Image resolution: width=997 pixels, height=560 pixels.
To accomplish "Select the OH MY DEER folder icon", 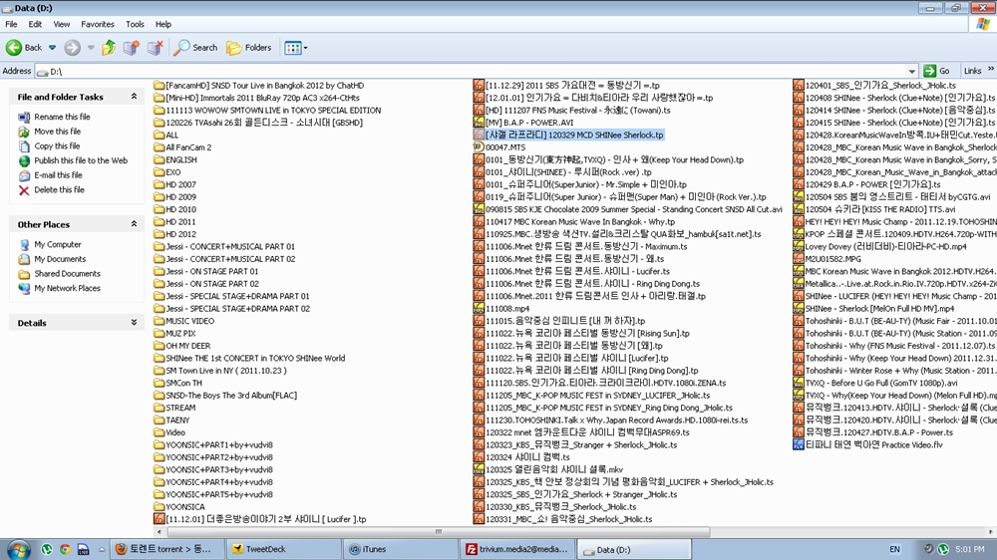I will click(x=159, y=346).
